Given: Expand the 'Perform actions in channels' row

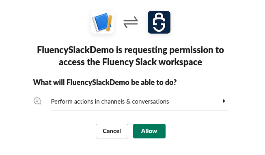Looking at the screenshot, I should tap(131, 102).
